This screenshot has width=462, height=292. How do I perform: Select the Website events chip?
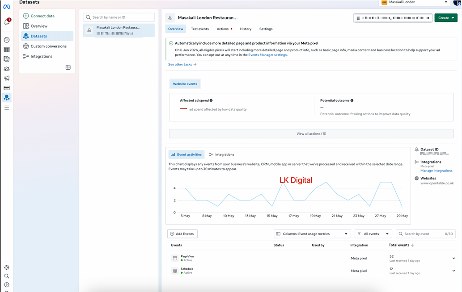(x=185, y=84)
